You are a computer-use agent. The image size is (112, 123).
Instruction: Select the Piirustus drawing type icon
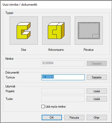click(89, 30)
